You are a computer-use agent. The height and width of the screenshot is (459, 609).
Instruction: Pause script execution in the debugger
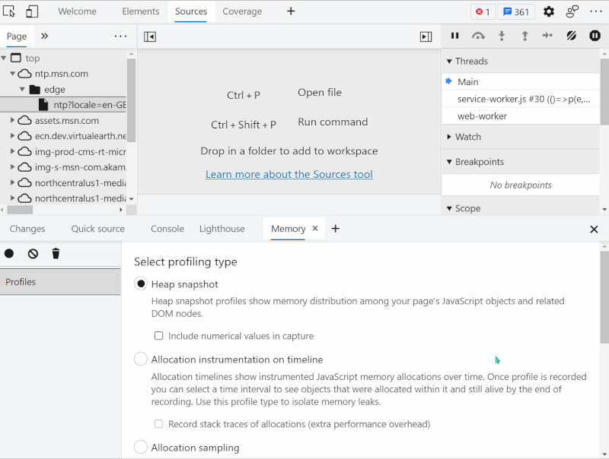[x=454, y=35]
